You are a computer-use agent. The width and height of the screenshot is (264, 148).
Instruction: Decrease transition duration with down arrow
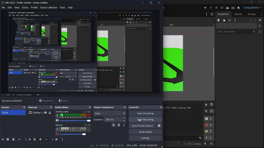pos(124,121)
